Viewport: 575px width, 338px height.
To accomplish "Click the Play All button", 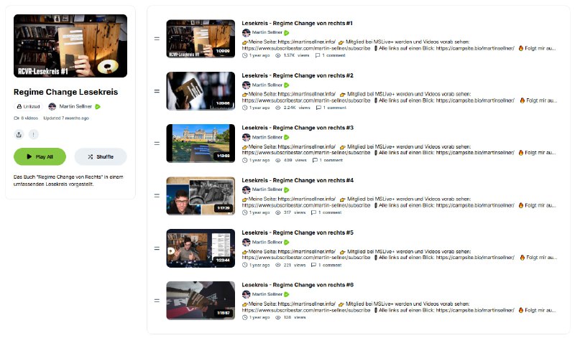I will coord(40,156).
